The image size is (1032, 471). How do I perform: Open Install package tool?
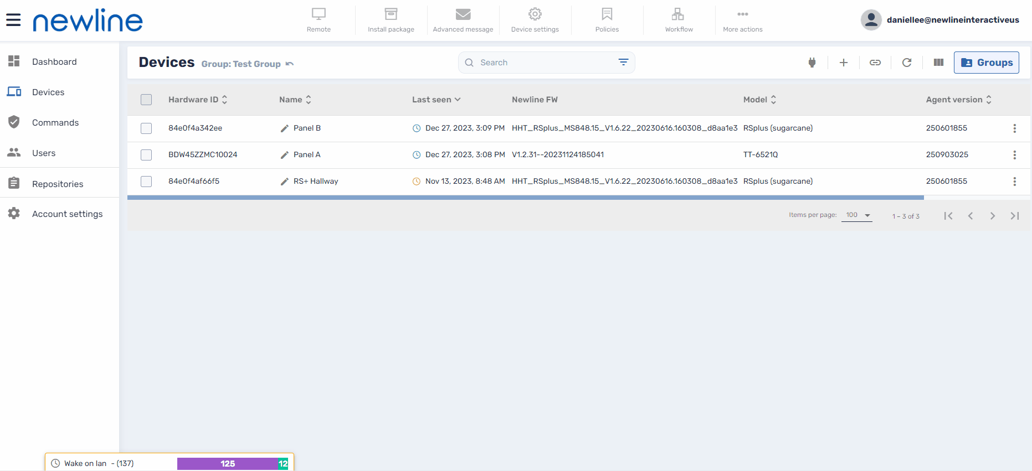tap(391, 20)
